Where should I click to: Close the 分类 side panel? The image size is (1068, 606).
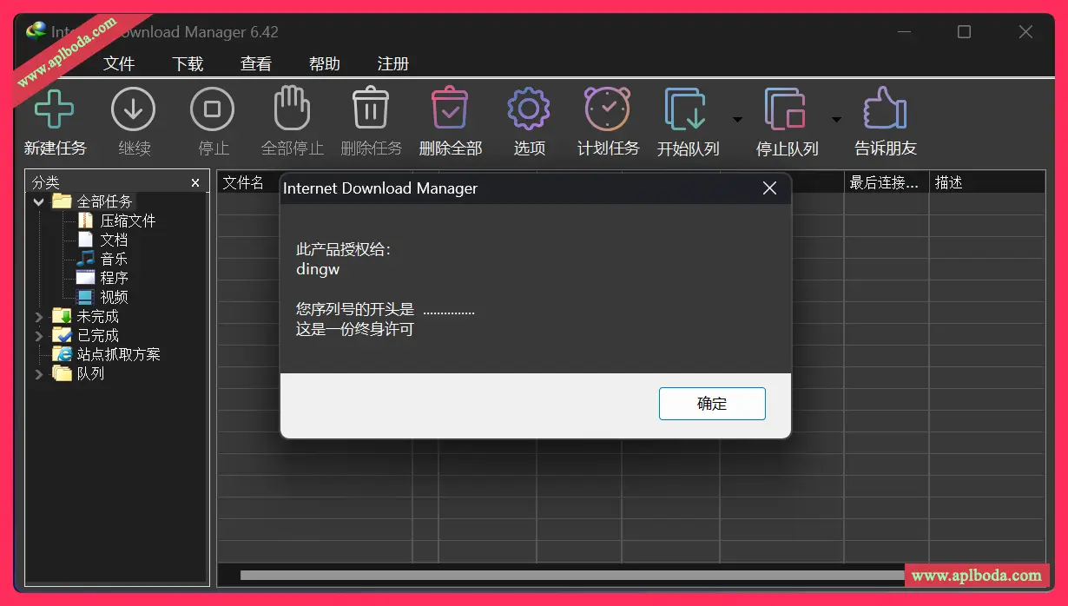click(x=195, y=182)
